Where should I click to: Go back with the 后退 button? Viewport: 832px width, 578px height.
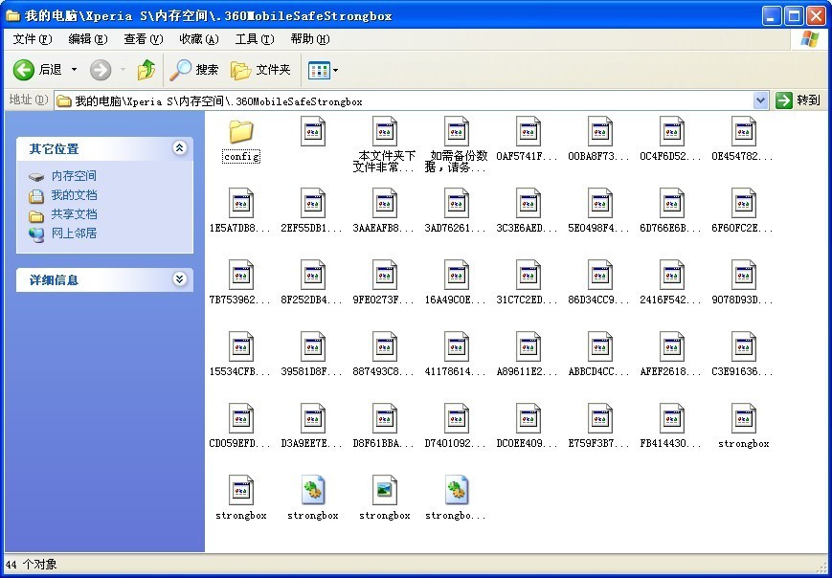pos(37,70)
